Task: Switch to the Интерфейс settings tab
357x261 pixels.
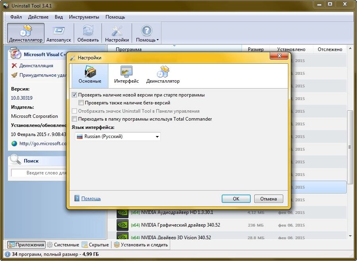Action: click(127, 75)
